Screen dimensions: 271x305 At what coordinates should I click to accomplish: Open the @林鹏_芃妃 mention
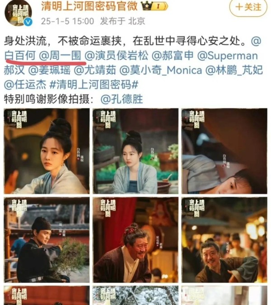[234, 70]
